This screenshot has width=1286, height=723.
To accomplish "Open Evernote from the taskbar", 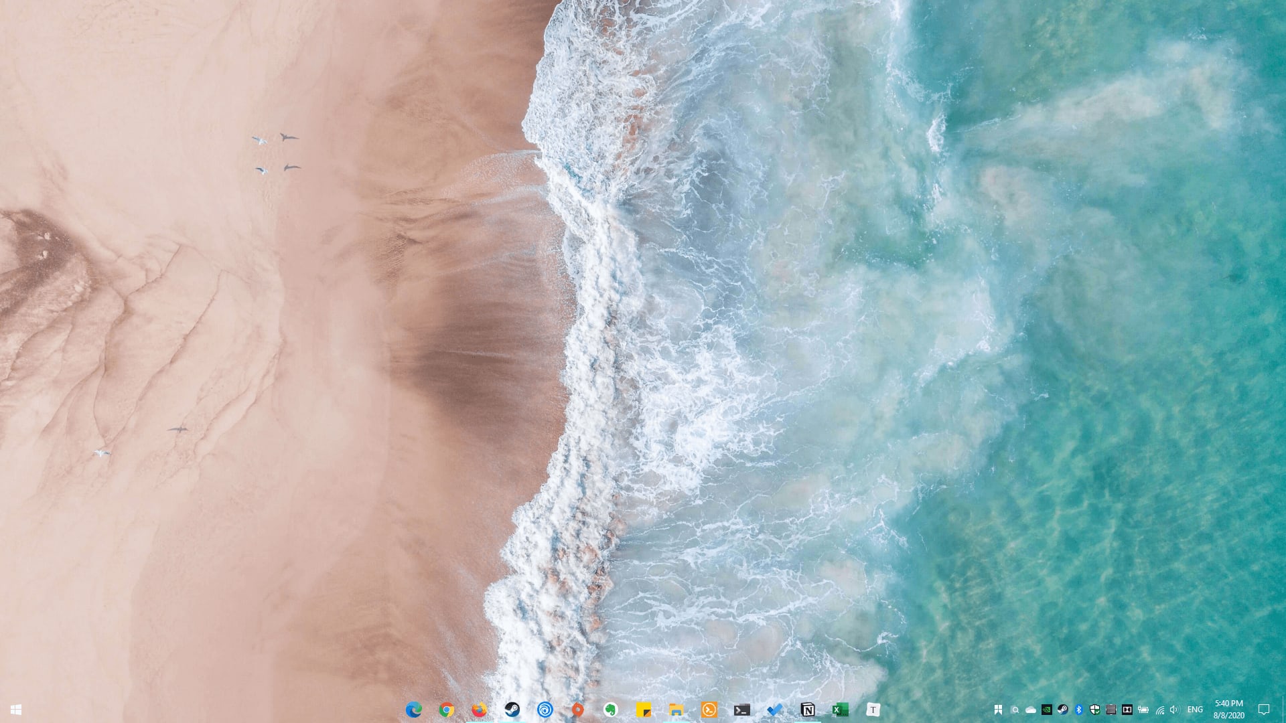I will click(x=611, y=710).
